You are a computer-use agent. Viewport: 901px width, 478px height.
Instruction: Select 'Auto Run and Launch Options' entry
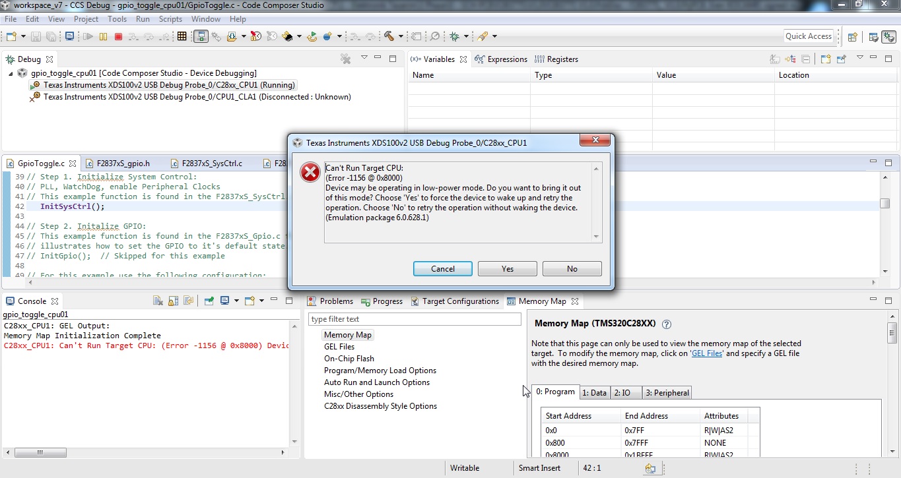pos(377,382)
